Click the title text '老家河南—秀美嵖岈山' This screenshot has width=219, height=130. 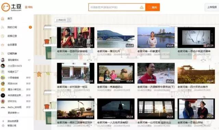[x=110, y=87]
